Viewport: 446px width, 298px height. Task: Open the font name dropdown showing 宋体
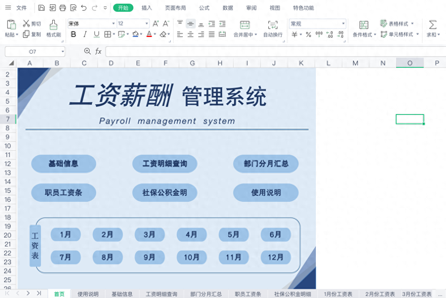(114, 24)
